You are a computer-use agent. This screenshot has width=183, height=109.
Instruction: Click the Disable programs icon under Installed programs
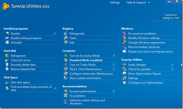click(x=7, y=34)
